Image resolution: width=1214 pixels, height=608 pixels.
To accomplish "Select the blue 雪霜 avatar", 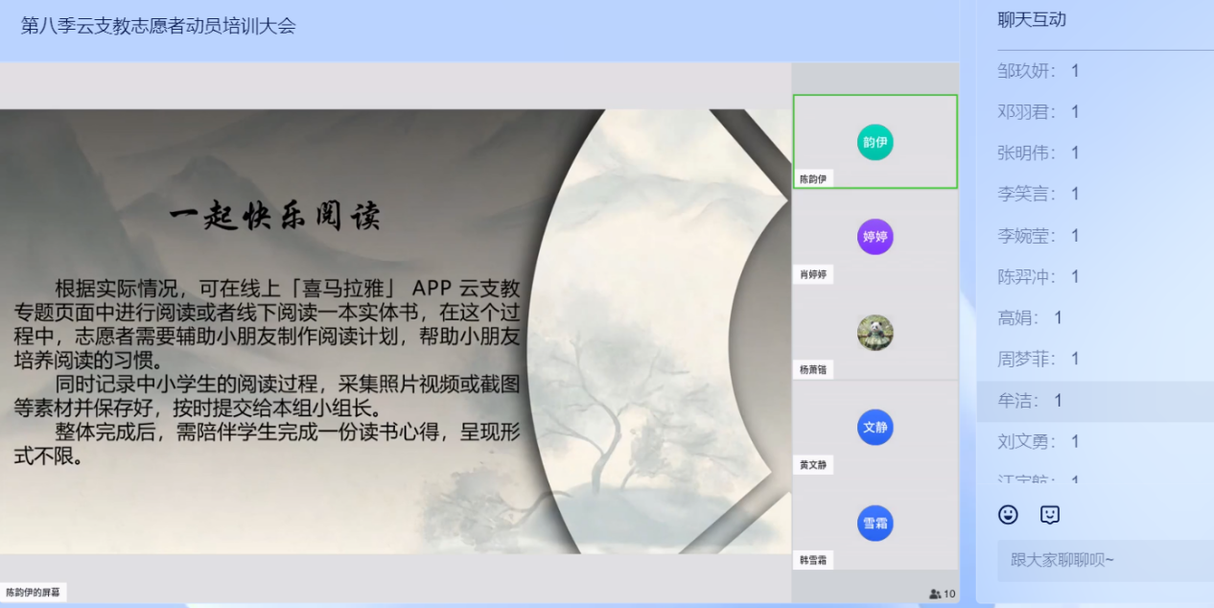I will pos(875,524).
